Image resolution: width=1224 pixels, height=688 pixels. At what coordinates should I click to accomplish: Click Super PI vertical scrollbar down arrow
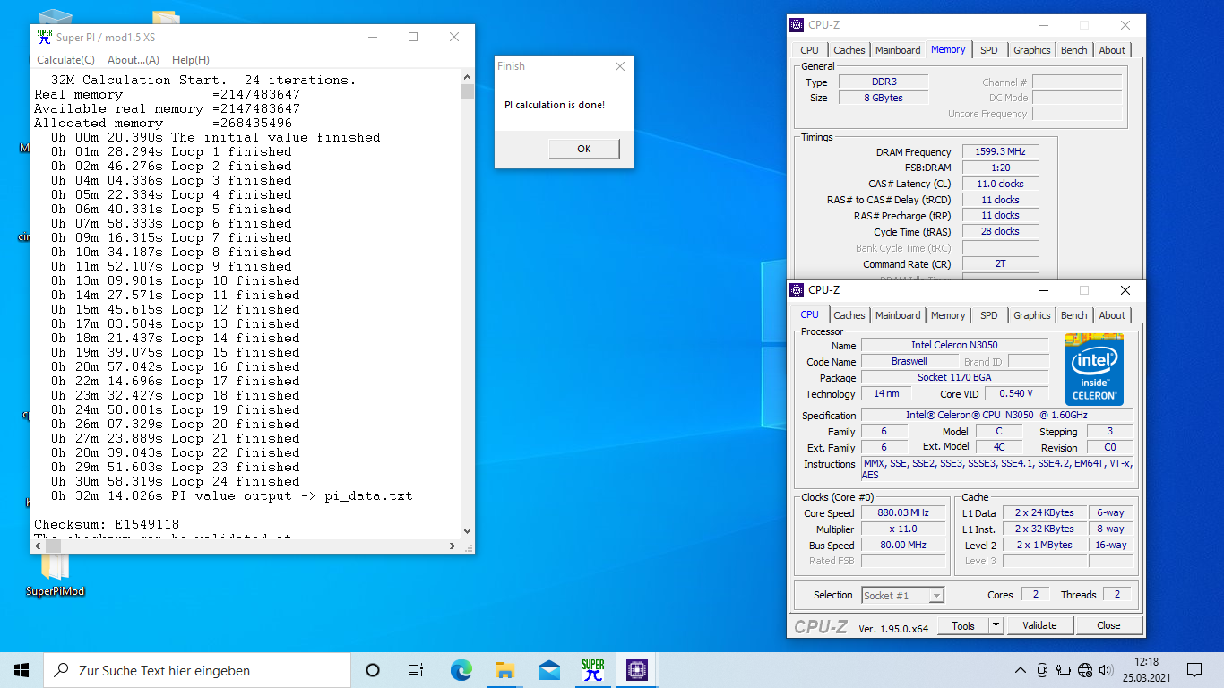pyautogui.click(x=467, y=531)
